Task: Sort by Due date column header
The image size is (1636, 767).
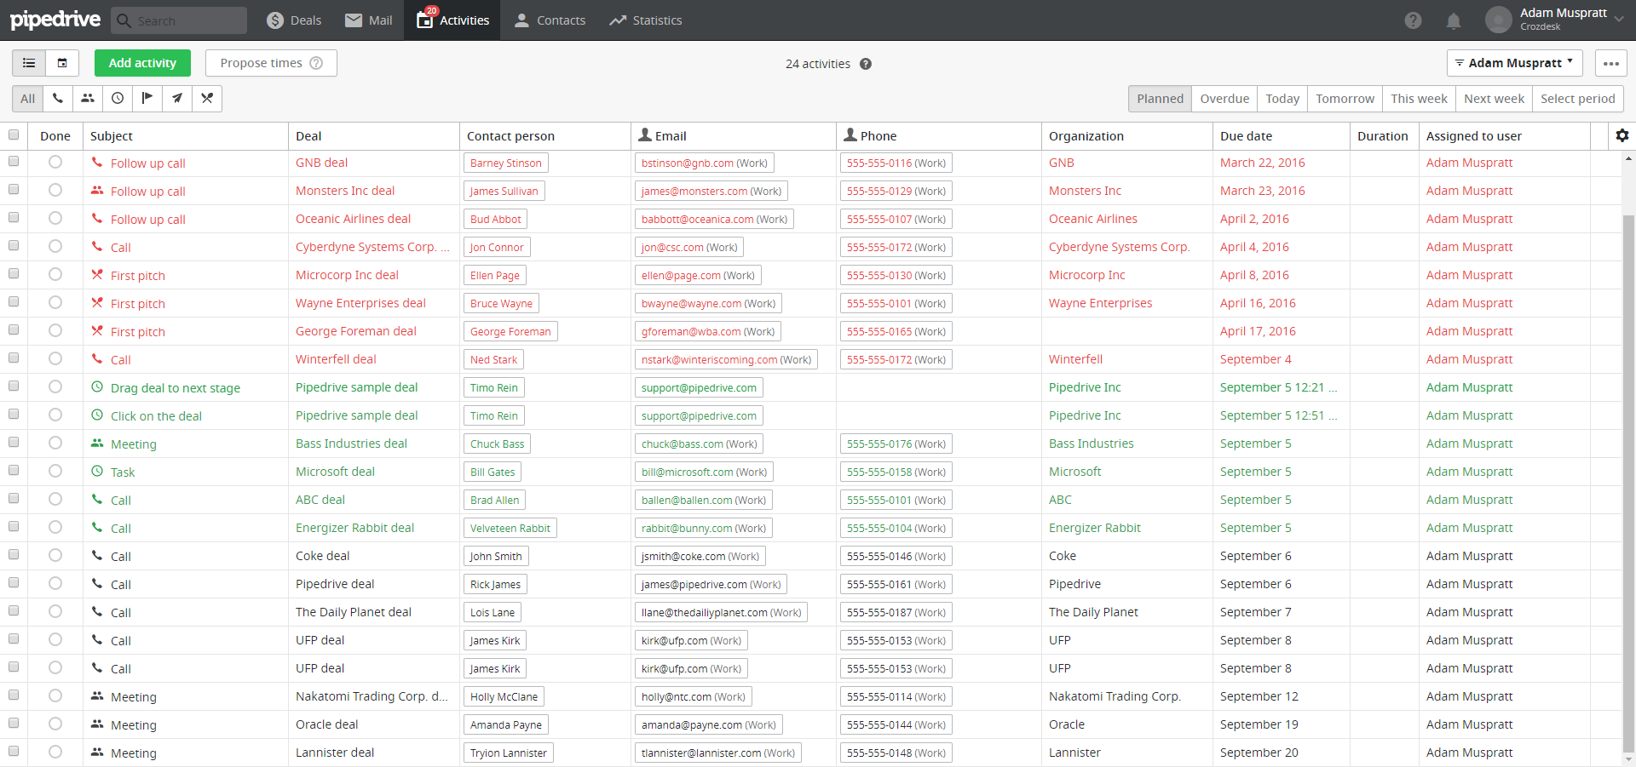Action: point(1246,136)
